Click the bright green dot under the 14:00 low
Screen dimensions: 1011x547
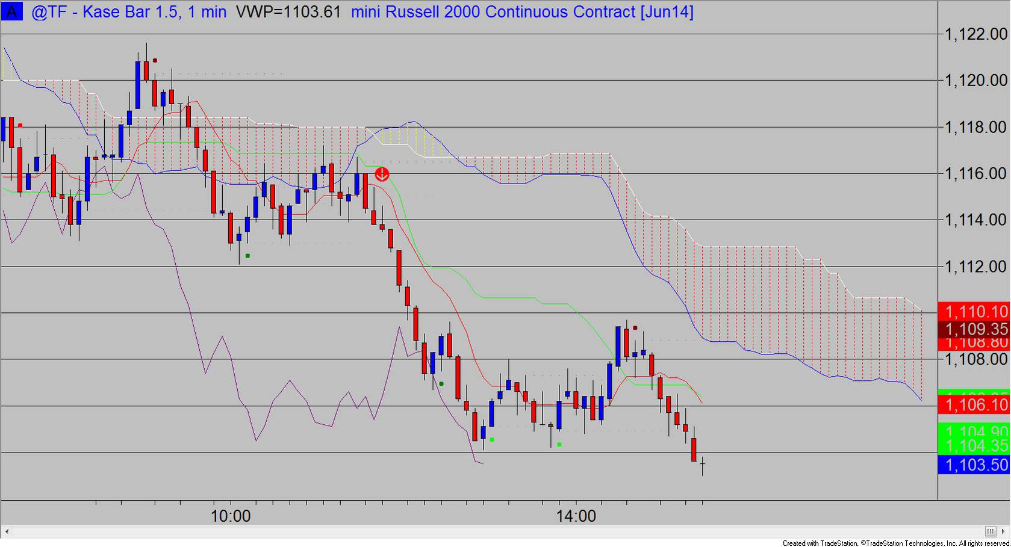pyautogui.click(x=559, y=445)
